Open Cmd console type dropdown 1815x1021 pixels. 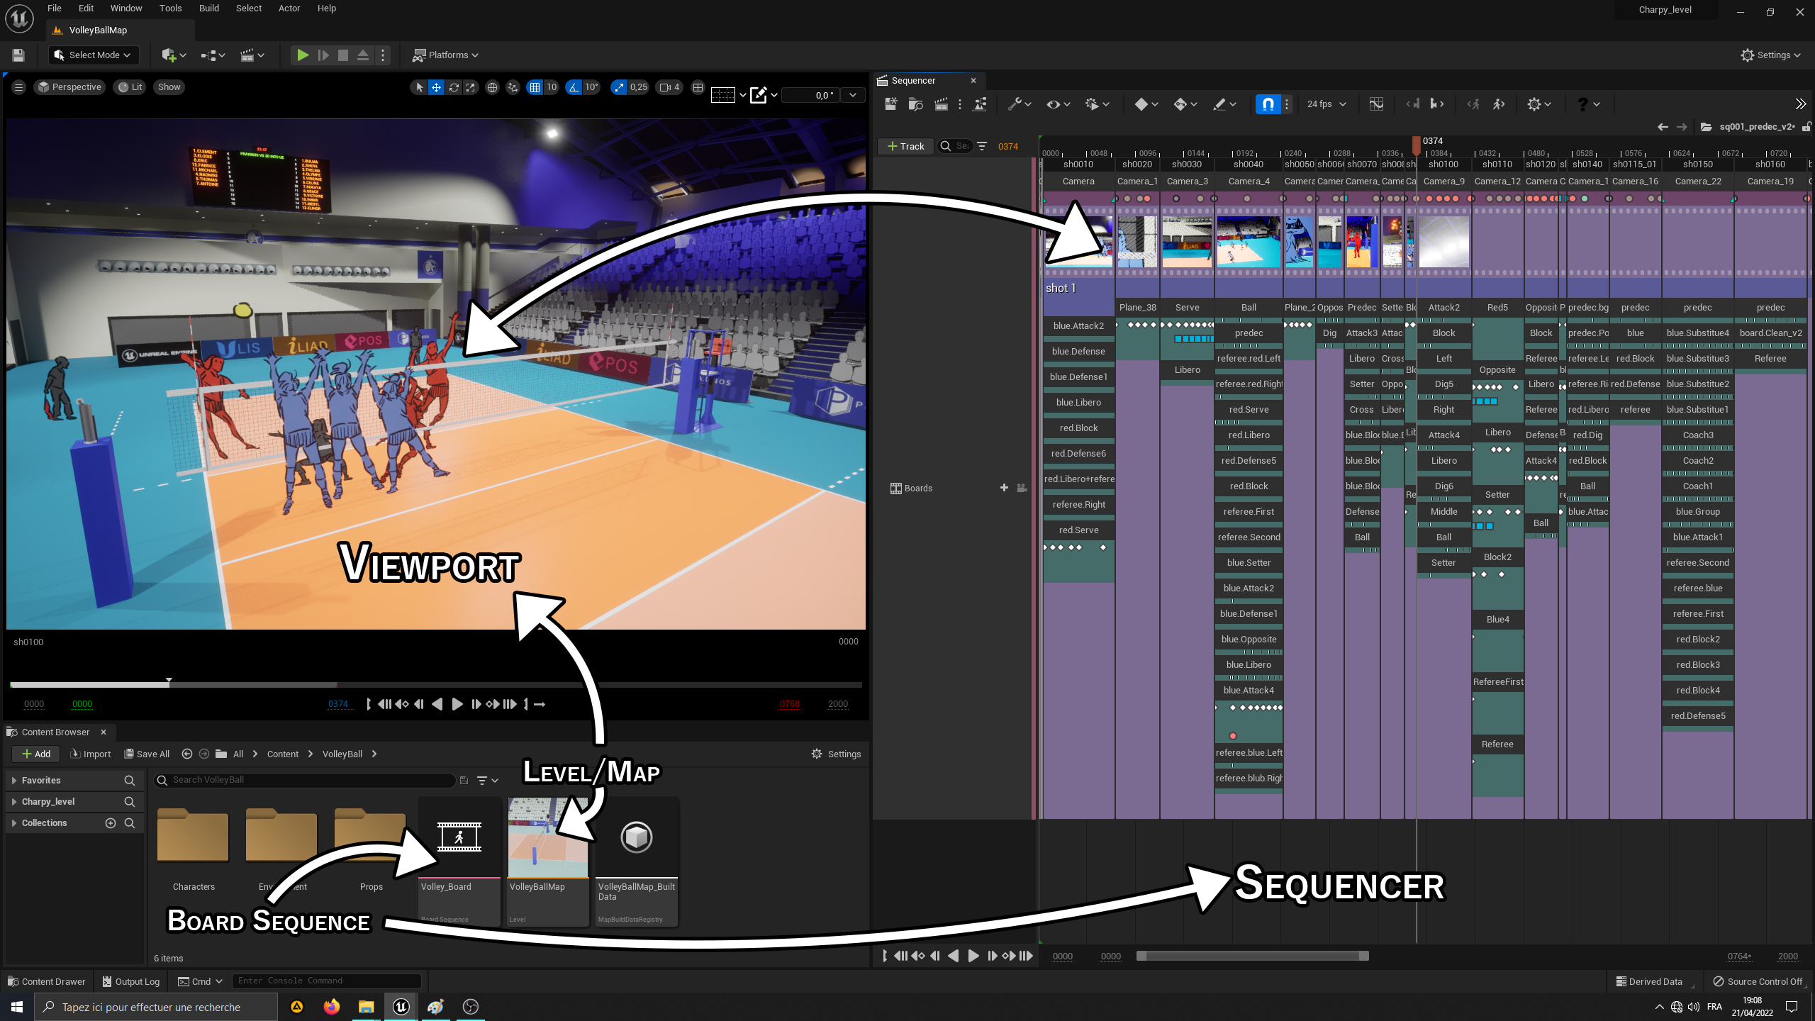pos(200,982)
